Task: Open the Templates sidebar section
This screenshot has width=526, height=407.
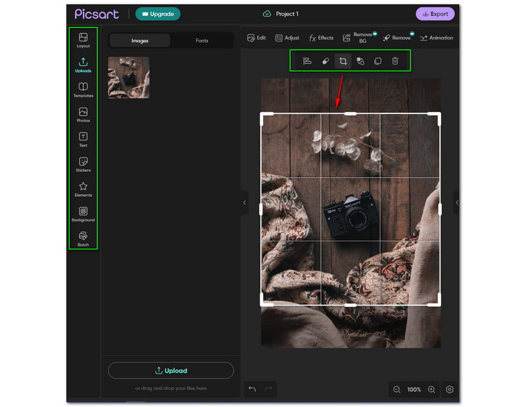Action: pyautogui.click(x=83, y=90)
